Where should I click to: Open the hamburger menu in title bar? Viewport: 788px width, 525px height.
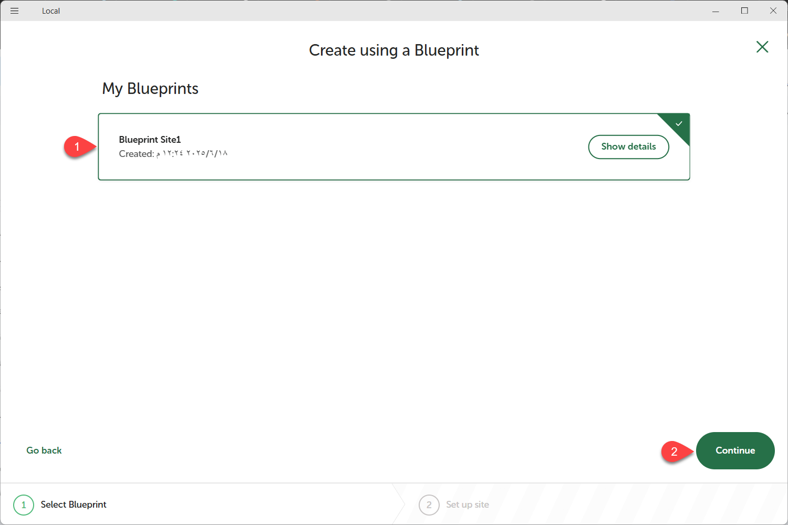pyautogui.click(x=15, y=10)
